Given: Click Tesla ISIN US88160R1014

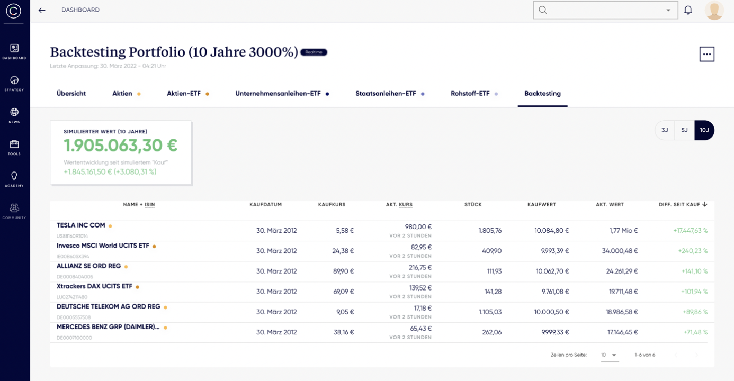Looking at the screenshot, I should click(x=72, y=236).
